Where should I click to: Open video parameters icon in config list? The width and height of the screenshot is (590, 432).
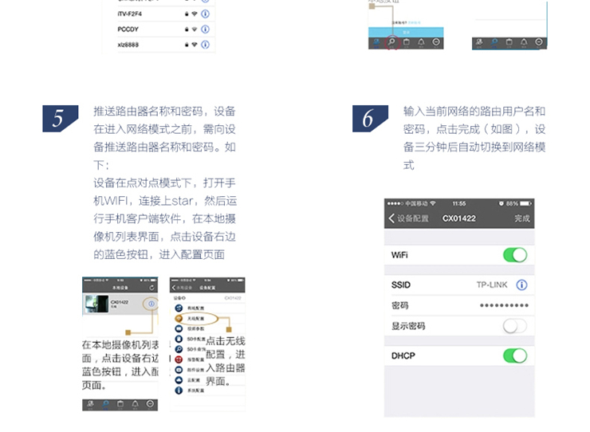tap(179, 328)
